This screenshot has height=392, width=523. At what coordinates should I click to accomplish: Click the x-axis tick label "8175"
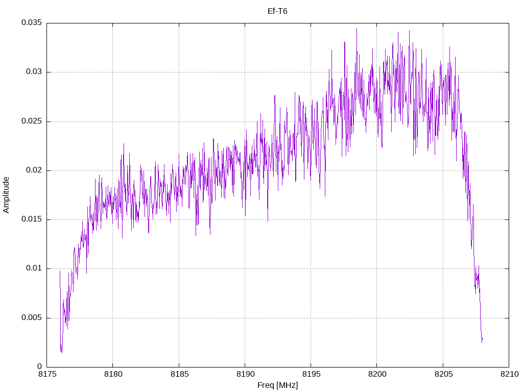pyautogui.click(x=47, y=374)
